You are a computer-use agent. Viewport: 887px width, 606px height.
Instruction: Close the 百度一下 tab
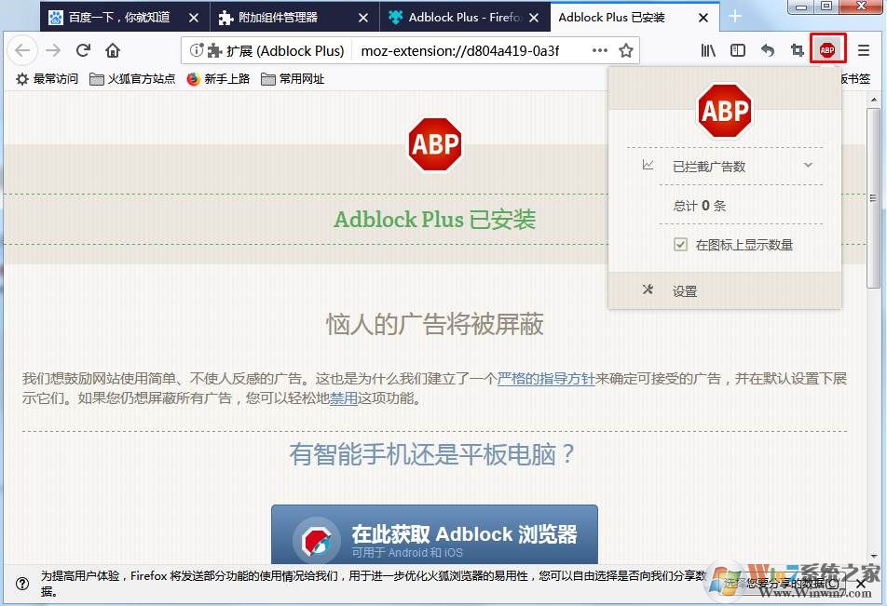point(194,18)
